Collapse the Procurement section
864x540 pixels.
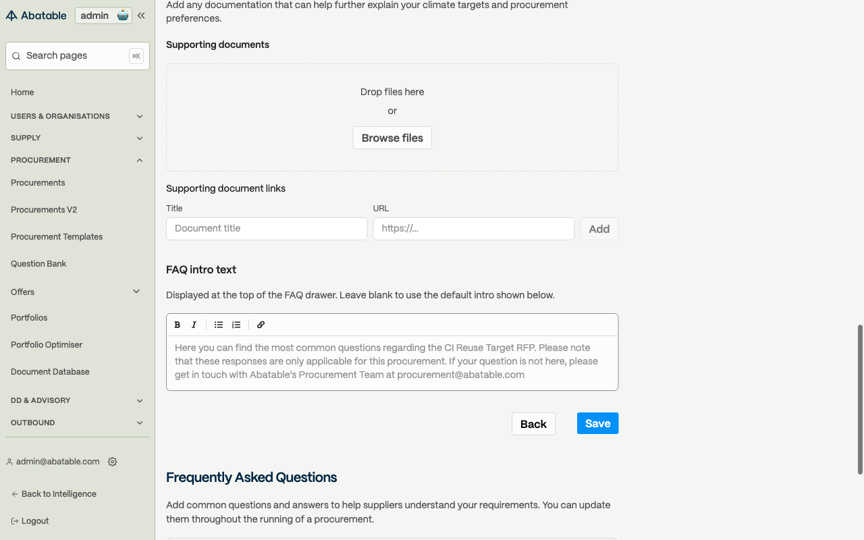[x=78, y=160]
